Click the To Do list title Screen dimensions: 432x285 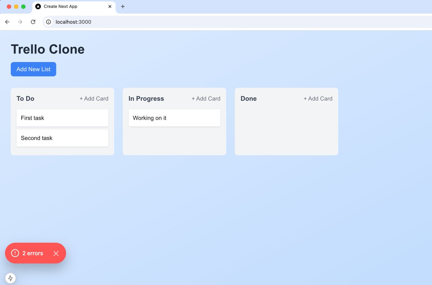[x=26, y=98]
